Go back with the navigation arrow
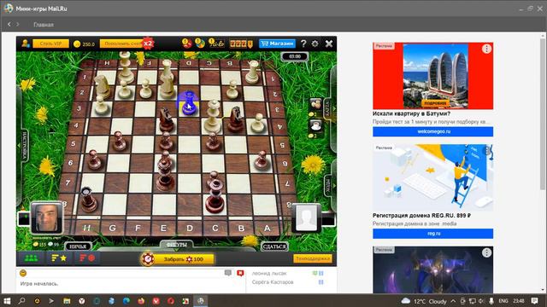This screenshot has height=307, width=547. [9, 25]
